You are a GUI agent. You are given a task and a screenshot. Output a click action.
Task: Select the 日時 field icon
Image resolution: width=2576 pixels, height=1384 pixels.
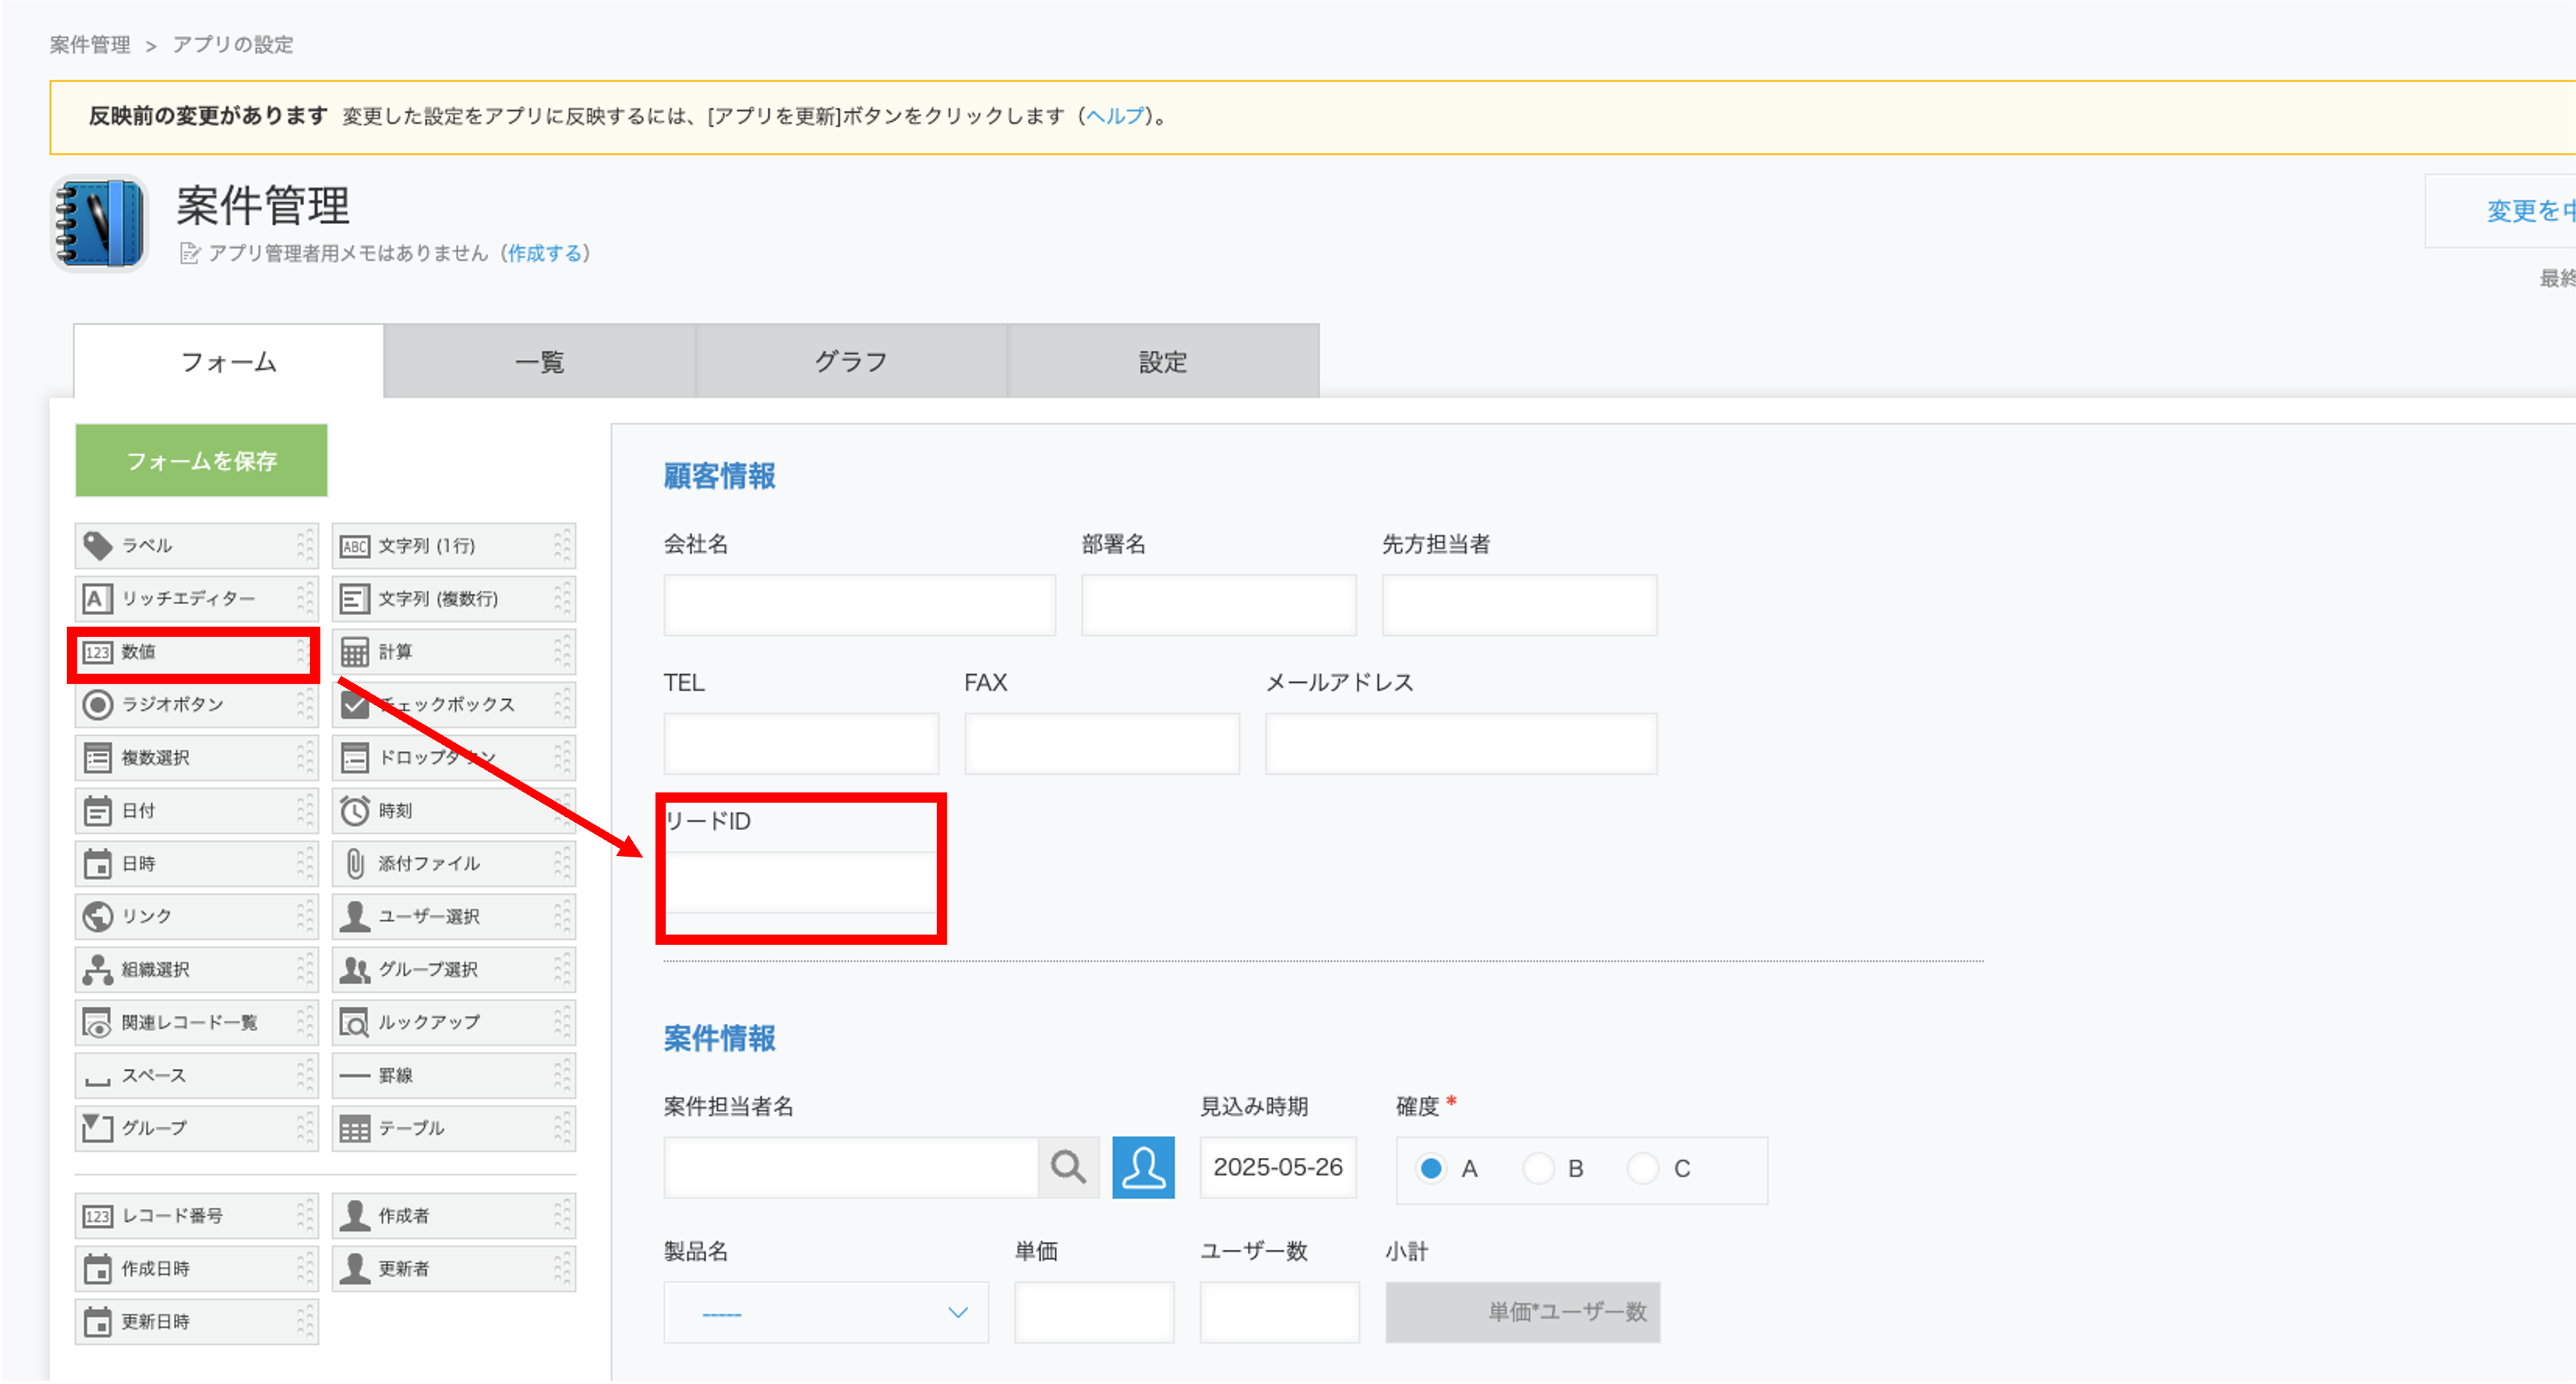pyautogui.click(x=97, y=864)
